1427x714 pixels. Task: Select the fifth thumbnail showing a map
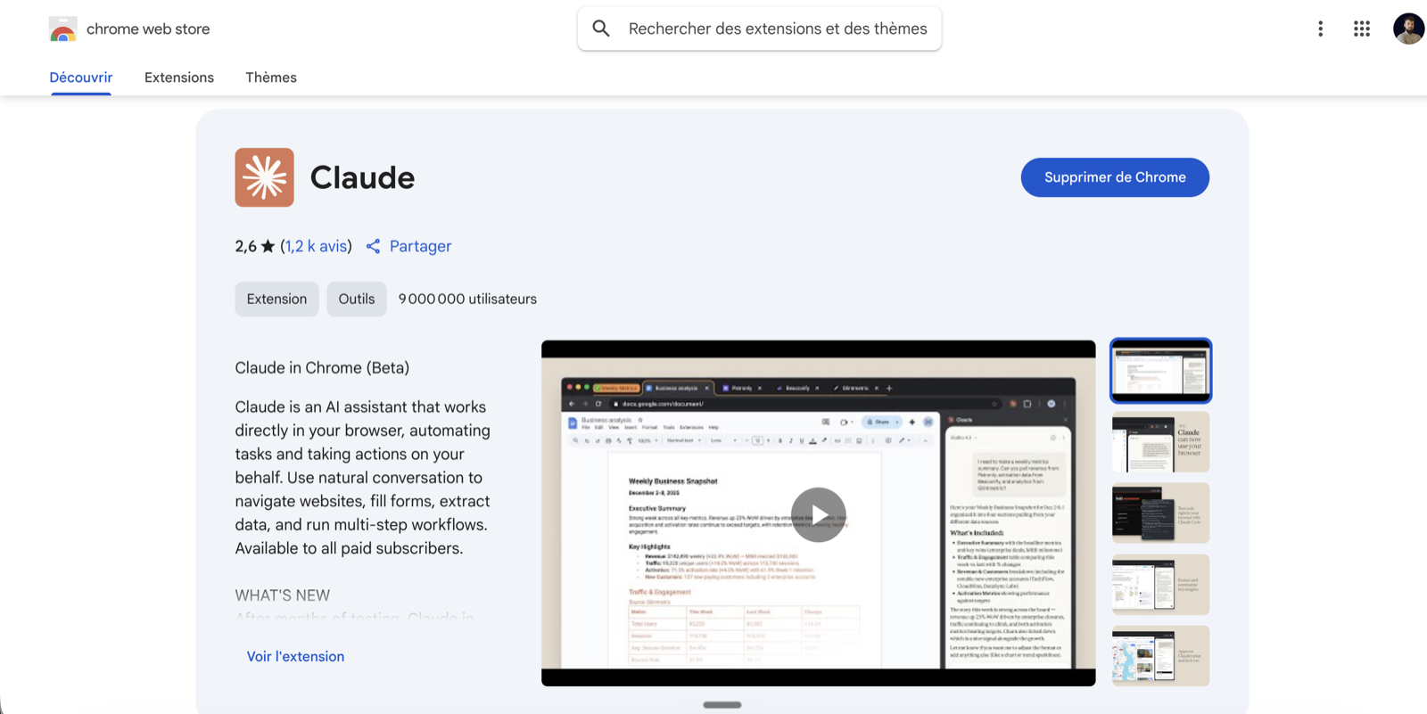(x=1160, y=656)
